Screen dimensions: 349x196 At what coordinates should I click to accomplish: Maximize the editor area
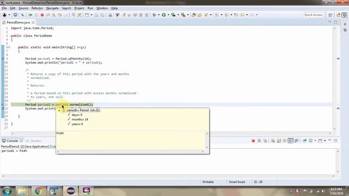pos(335,22)
